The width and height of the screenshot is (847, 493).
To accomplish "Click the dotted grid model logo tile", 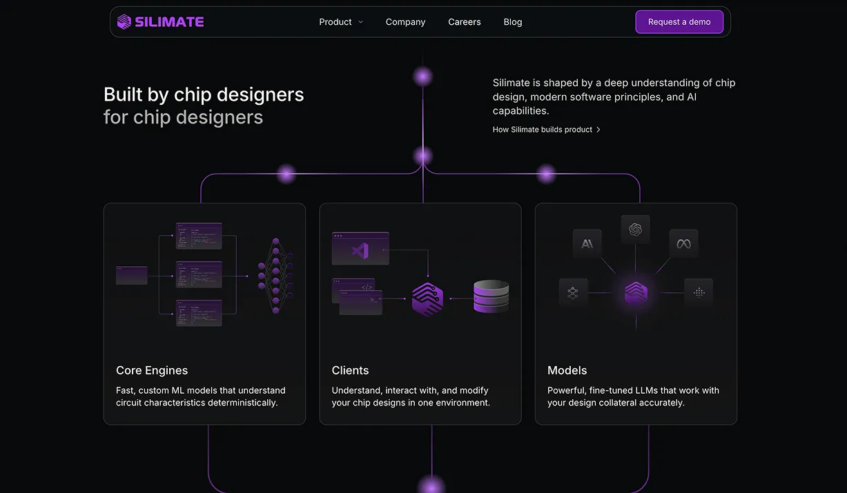I will (699, 293).
